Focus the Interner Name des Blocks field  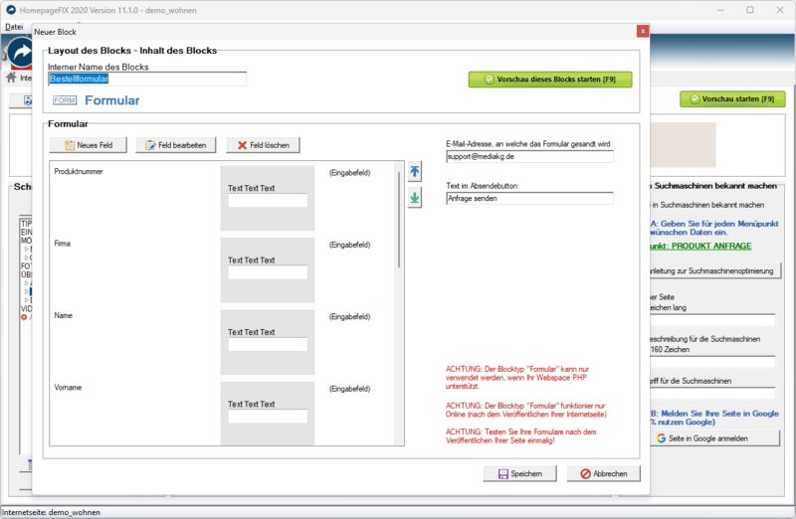click(147, 79)
